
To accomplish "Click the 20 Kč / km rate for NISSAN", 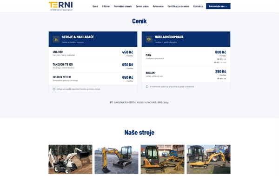I will pyautogui.click(x=221, y=79).
